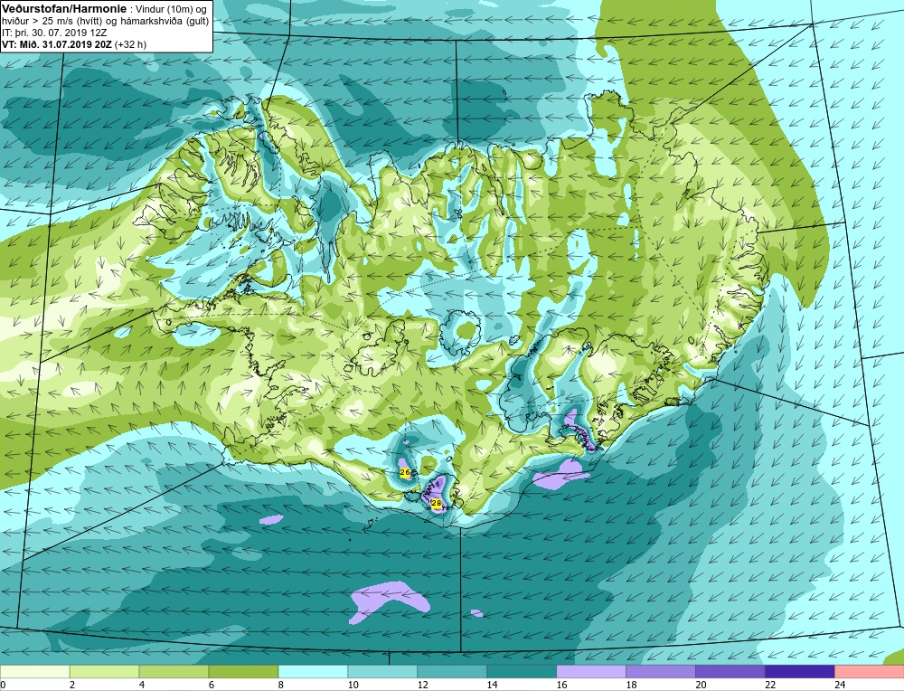Click the Veðurstofan/Harmonie title text
Image resolution: width=904 pixels, height=691 pixels.
coord(62,8)
